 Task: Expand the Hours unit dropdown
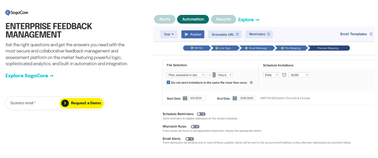coord(225,75)
